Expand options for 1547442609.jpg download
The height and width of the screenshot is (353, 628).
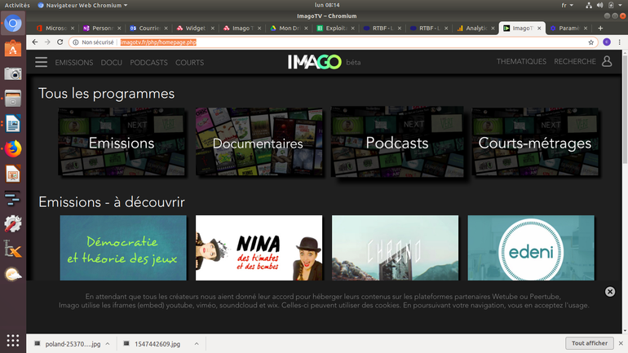point(197,344)
